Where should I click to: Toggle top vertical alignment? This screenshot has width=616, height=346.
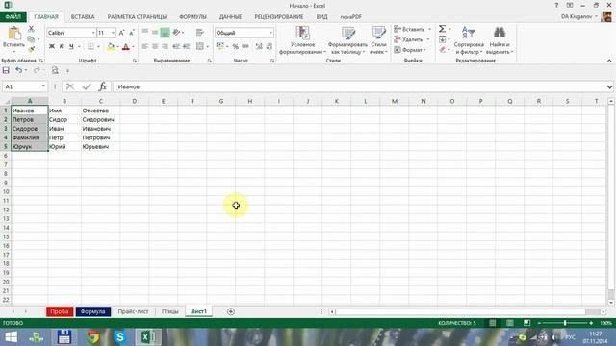point(145,33)
